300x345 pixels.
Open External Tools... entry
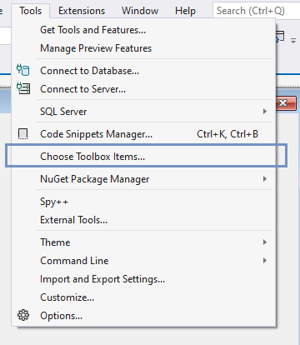click(73, 220)
